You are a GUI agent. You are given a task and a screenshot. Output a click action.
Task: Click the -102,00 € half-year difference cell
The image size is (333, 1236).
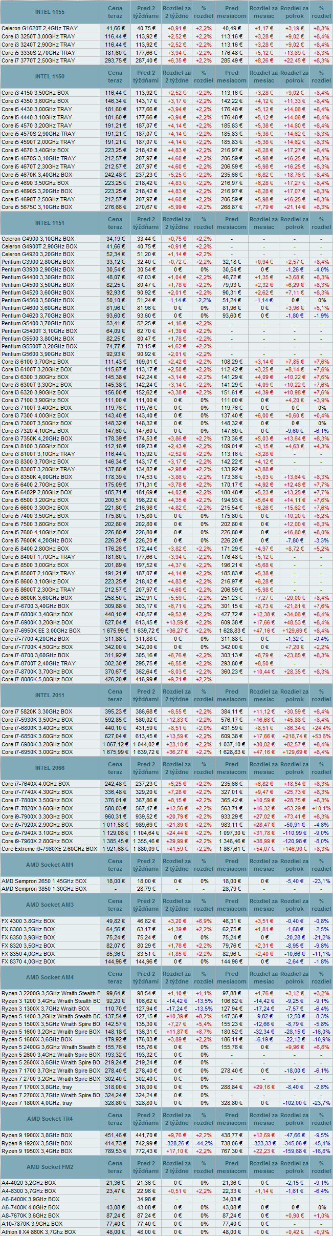pos(295,1103)
